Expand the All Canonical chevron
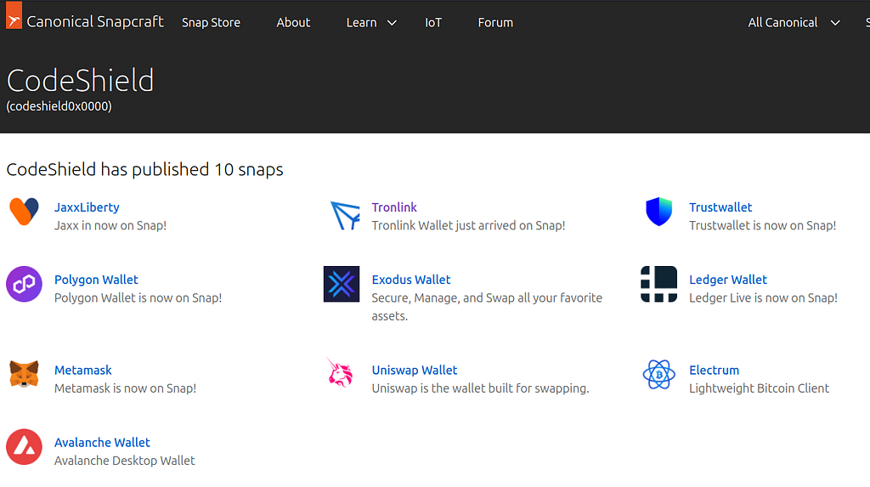 tap(835, 23)
